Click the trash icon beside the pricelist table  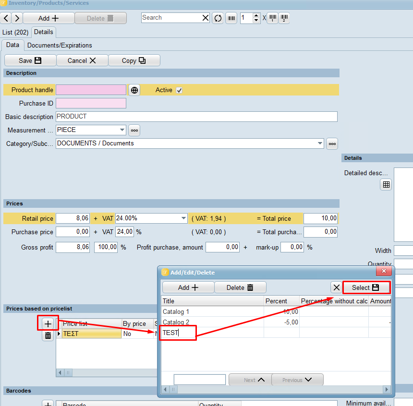[48, 335]
